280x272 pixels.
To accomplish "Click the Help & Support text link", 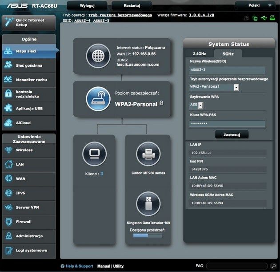I will [x=79, y=266].
